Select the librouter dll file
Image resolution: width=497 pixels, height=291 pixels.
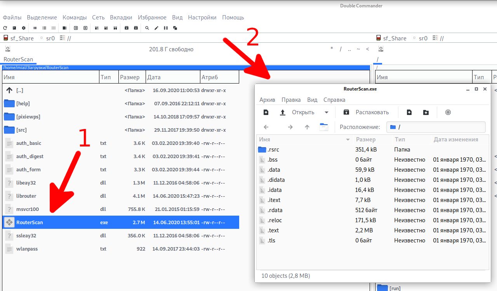tap(121, 196)
